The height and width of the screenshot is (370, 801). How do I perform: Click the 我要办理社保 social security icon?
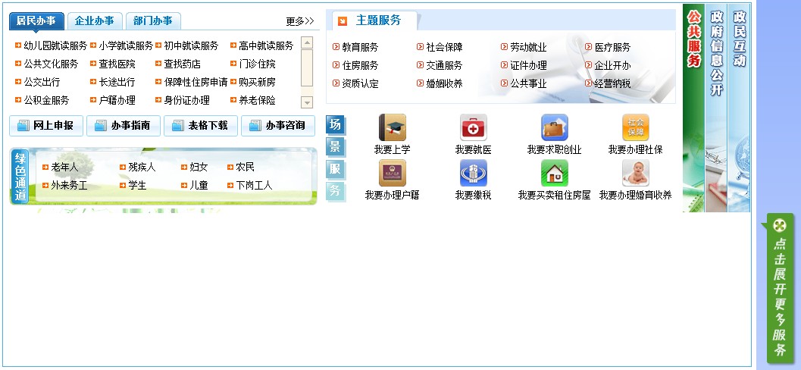tap(635, 127)
